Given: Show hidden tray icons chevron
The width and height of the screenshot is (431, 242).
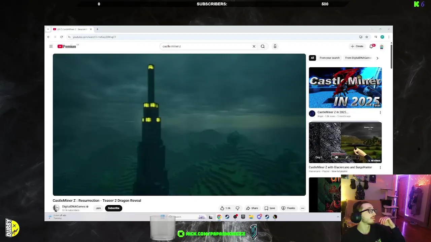Looking at the screenshot, I should point(338,217).
